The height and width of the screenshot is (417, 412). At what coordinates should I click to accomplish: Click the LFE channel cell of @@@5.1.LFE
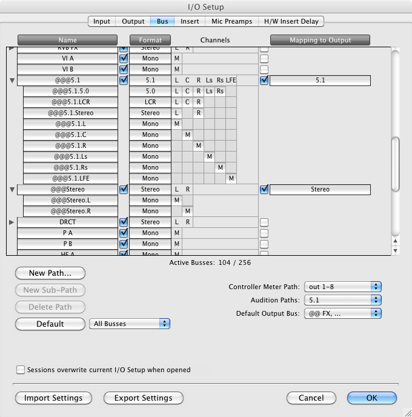point(231,178)
